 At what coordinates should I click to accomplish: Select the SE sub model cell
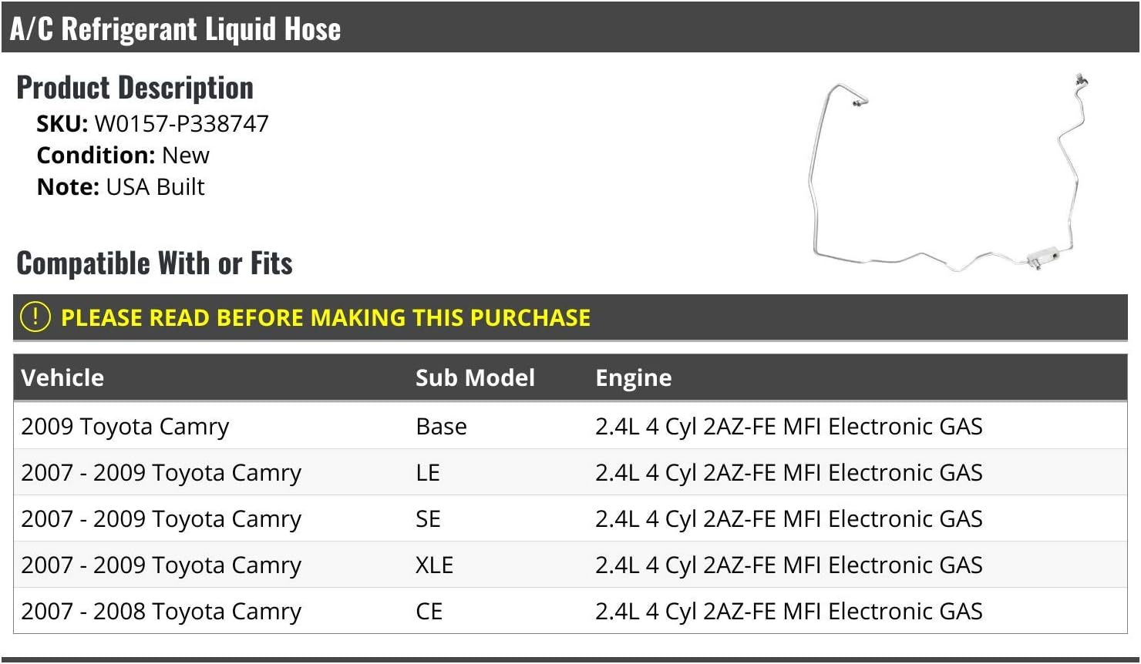click(x=428, y=518)
